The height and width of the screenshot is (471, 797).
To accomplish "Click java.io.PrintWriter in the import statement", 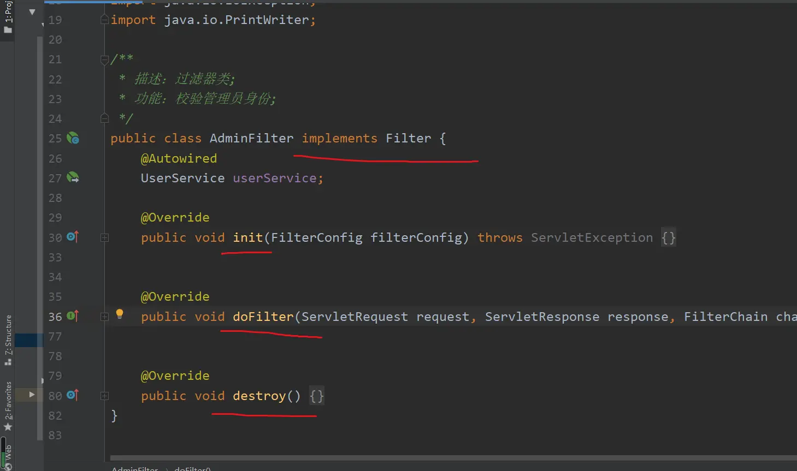I will click(237, 20).
